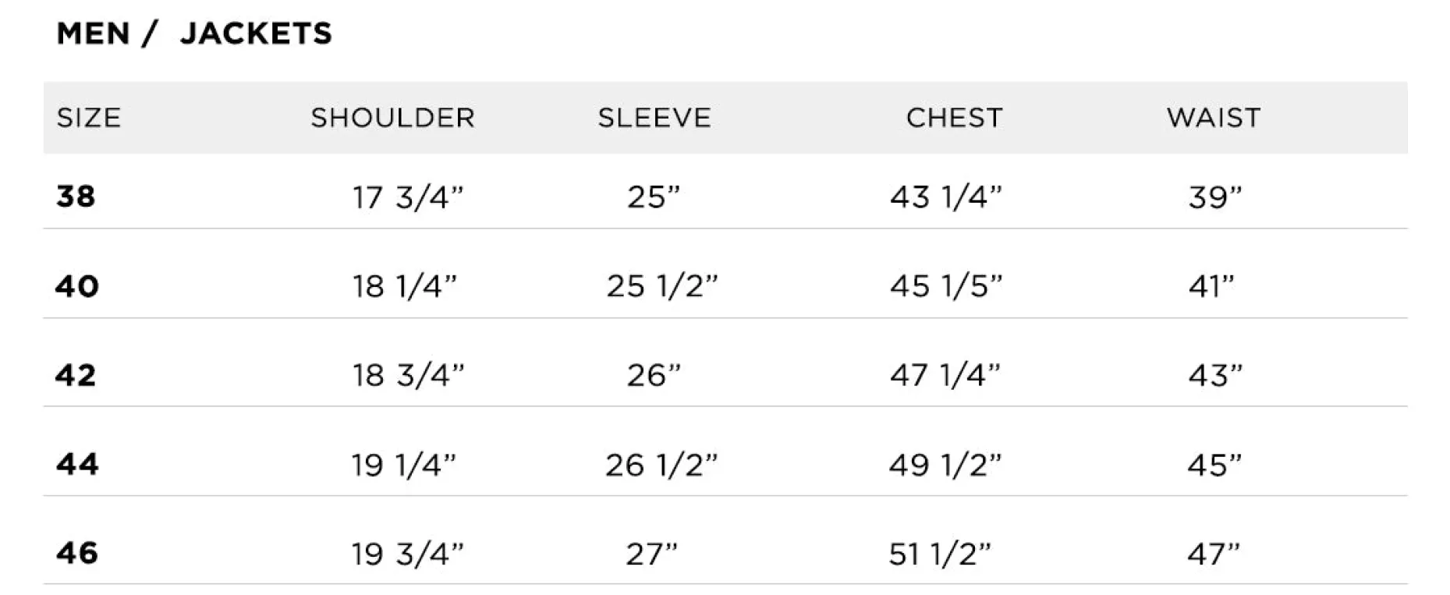Click the WAIST column header
Image resolution: width=1450 pixels, height=595 pixels.
tap(1214, 118)
